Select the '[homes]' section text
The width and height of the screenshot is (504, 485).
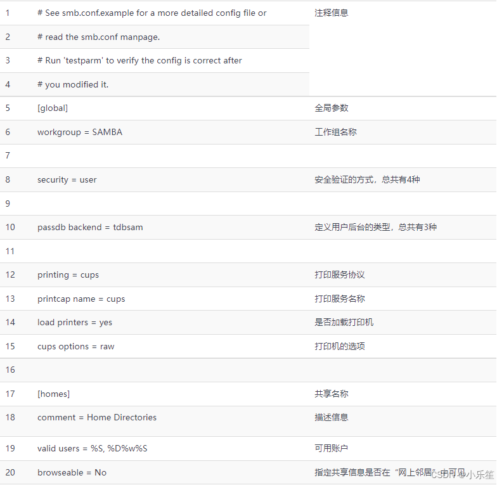(x=53, y=394)
